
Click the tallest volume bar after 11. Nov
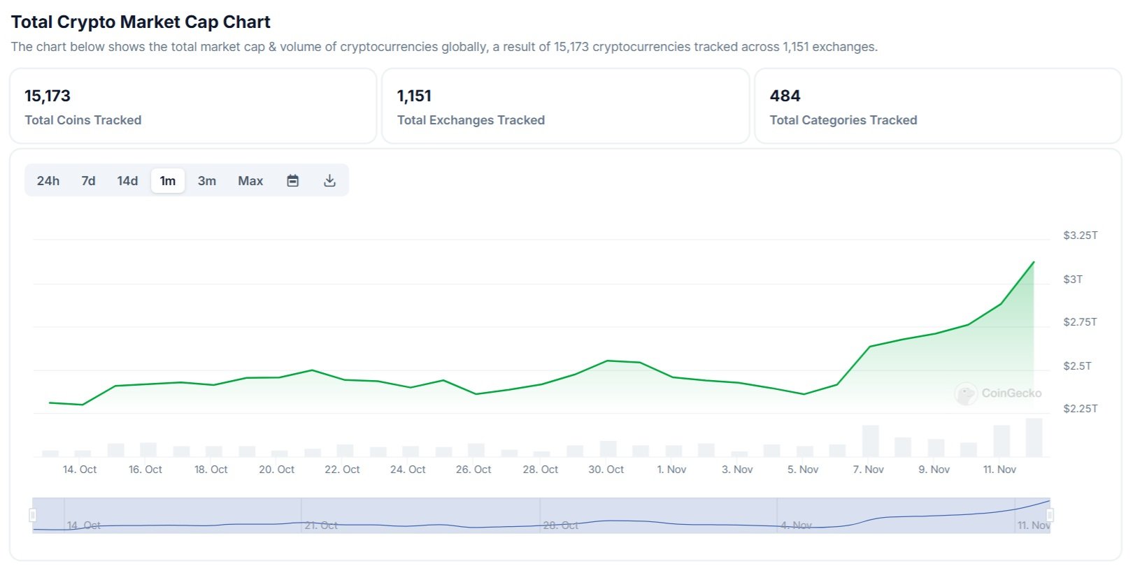tap(1034, 437)
